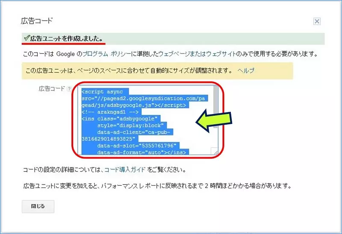Click the ad code text area scrollbar
Image resolution: width=342 pixels, height=234 pixels.
215,107
